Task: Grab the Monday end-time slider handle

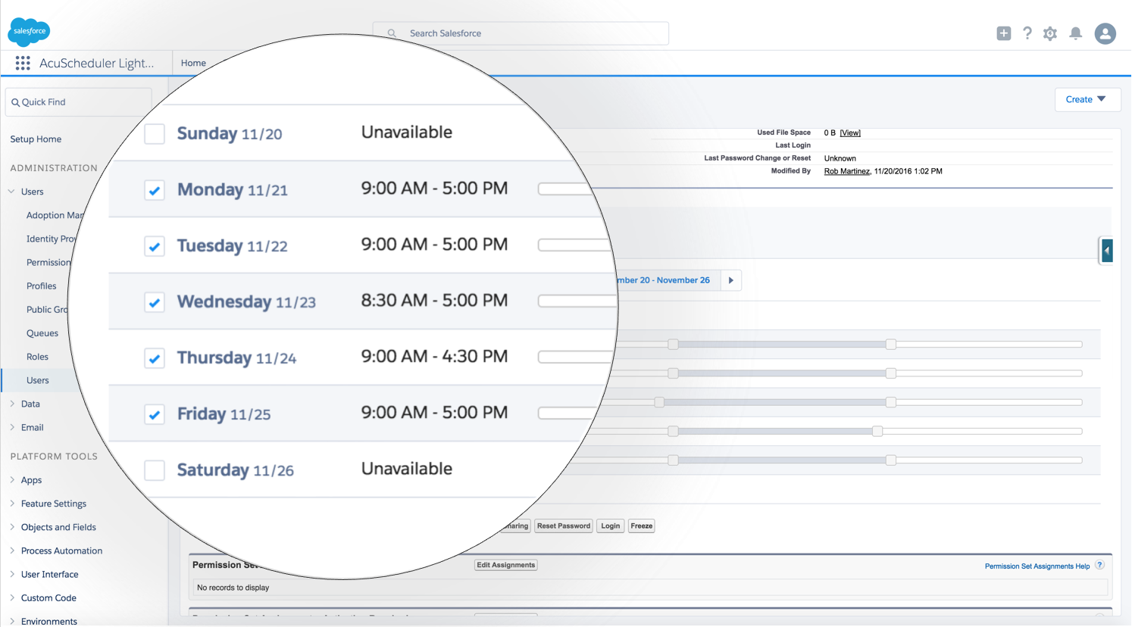Action: [891, 345]
